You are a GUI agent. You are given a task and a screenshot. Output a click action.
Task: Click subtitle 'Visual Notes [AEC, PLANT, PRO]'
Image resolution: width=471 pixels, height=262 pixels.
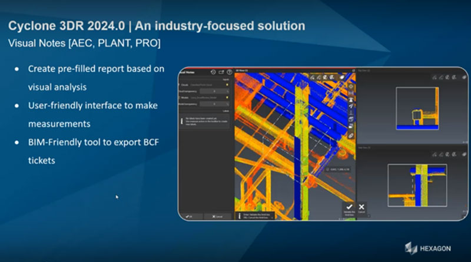(84, 43)
